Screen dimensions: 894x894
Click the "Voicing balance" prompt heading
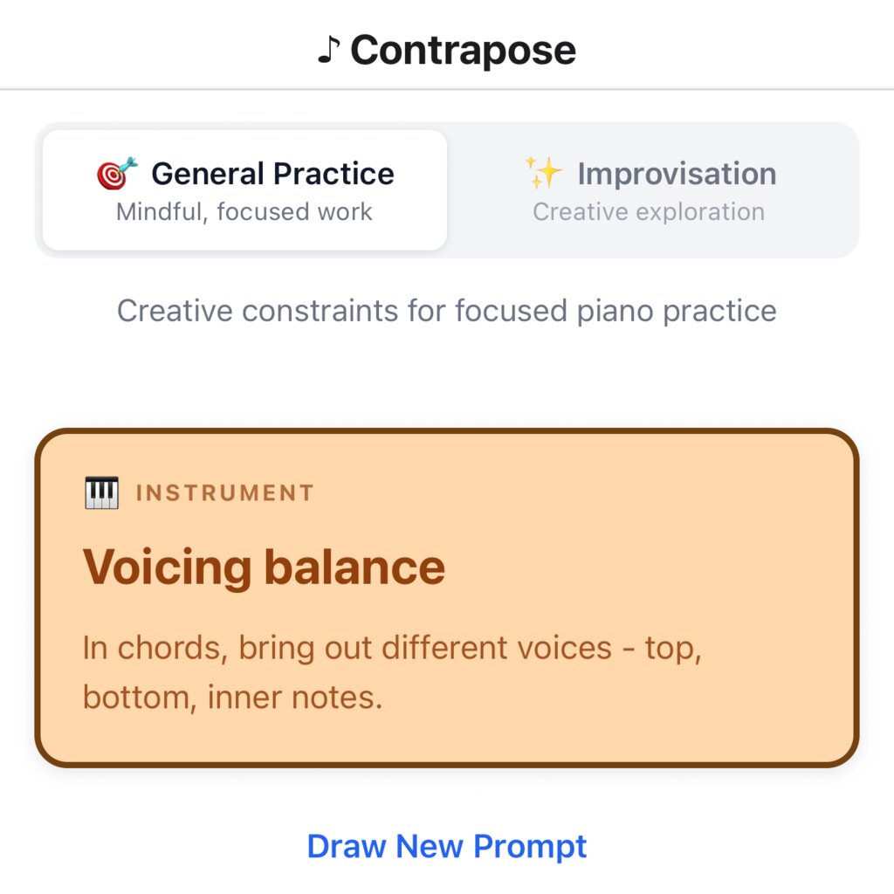(264, 567)
